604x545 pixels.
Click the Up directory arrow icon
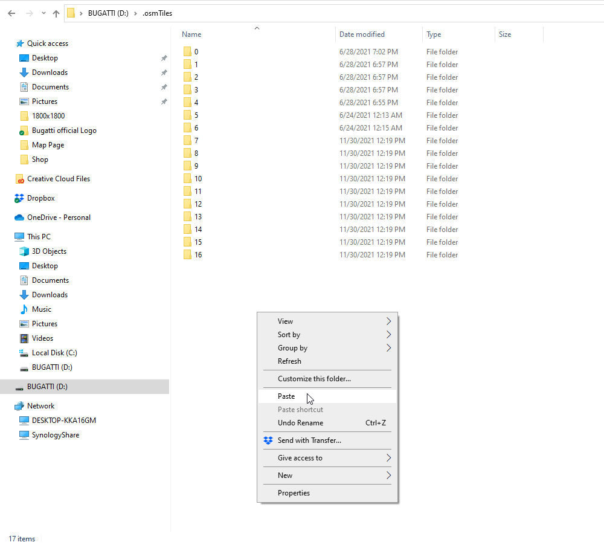click(56, 13)
